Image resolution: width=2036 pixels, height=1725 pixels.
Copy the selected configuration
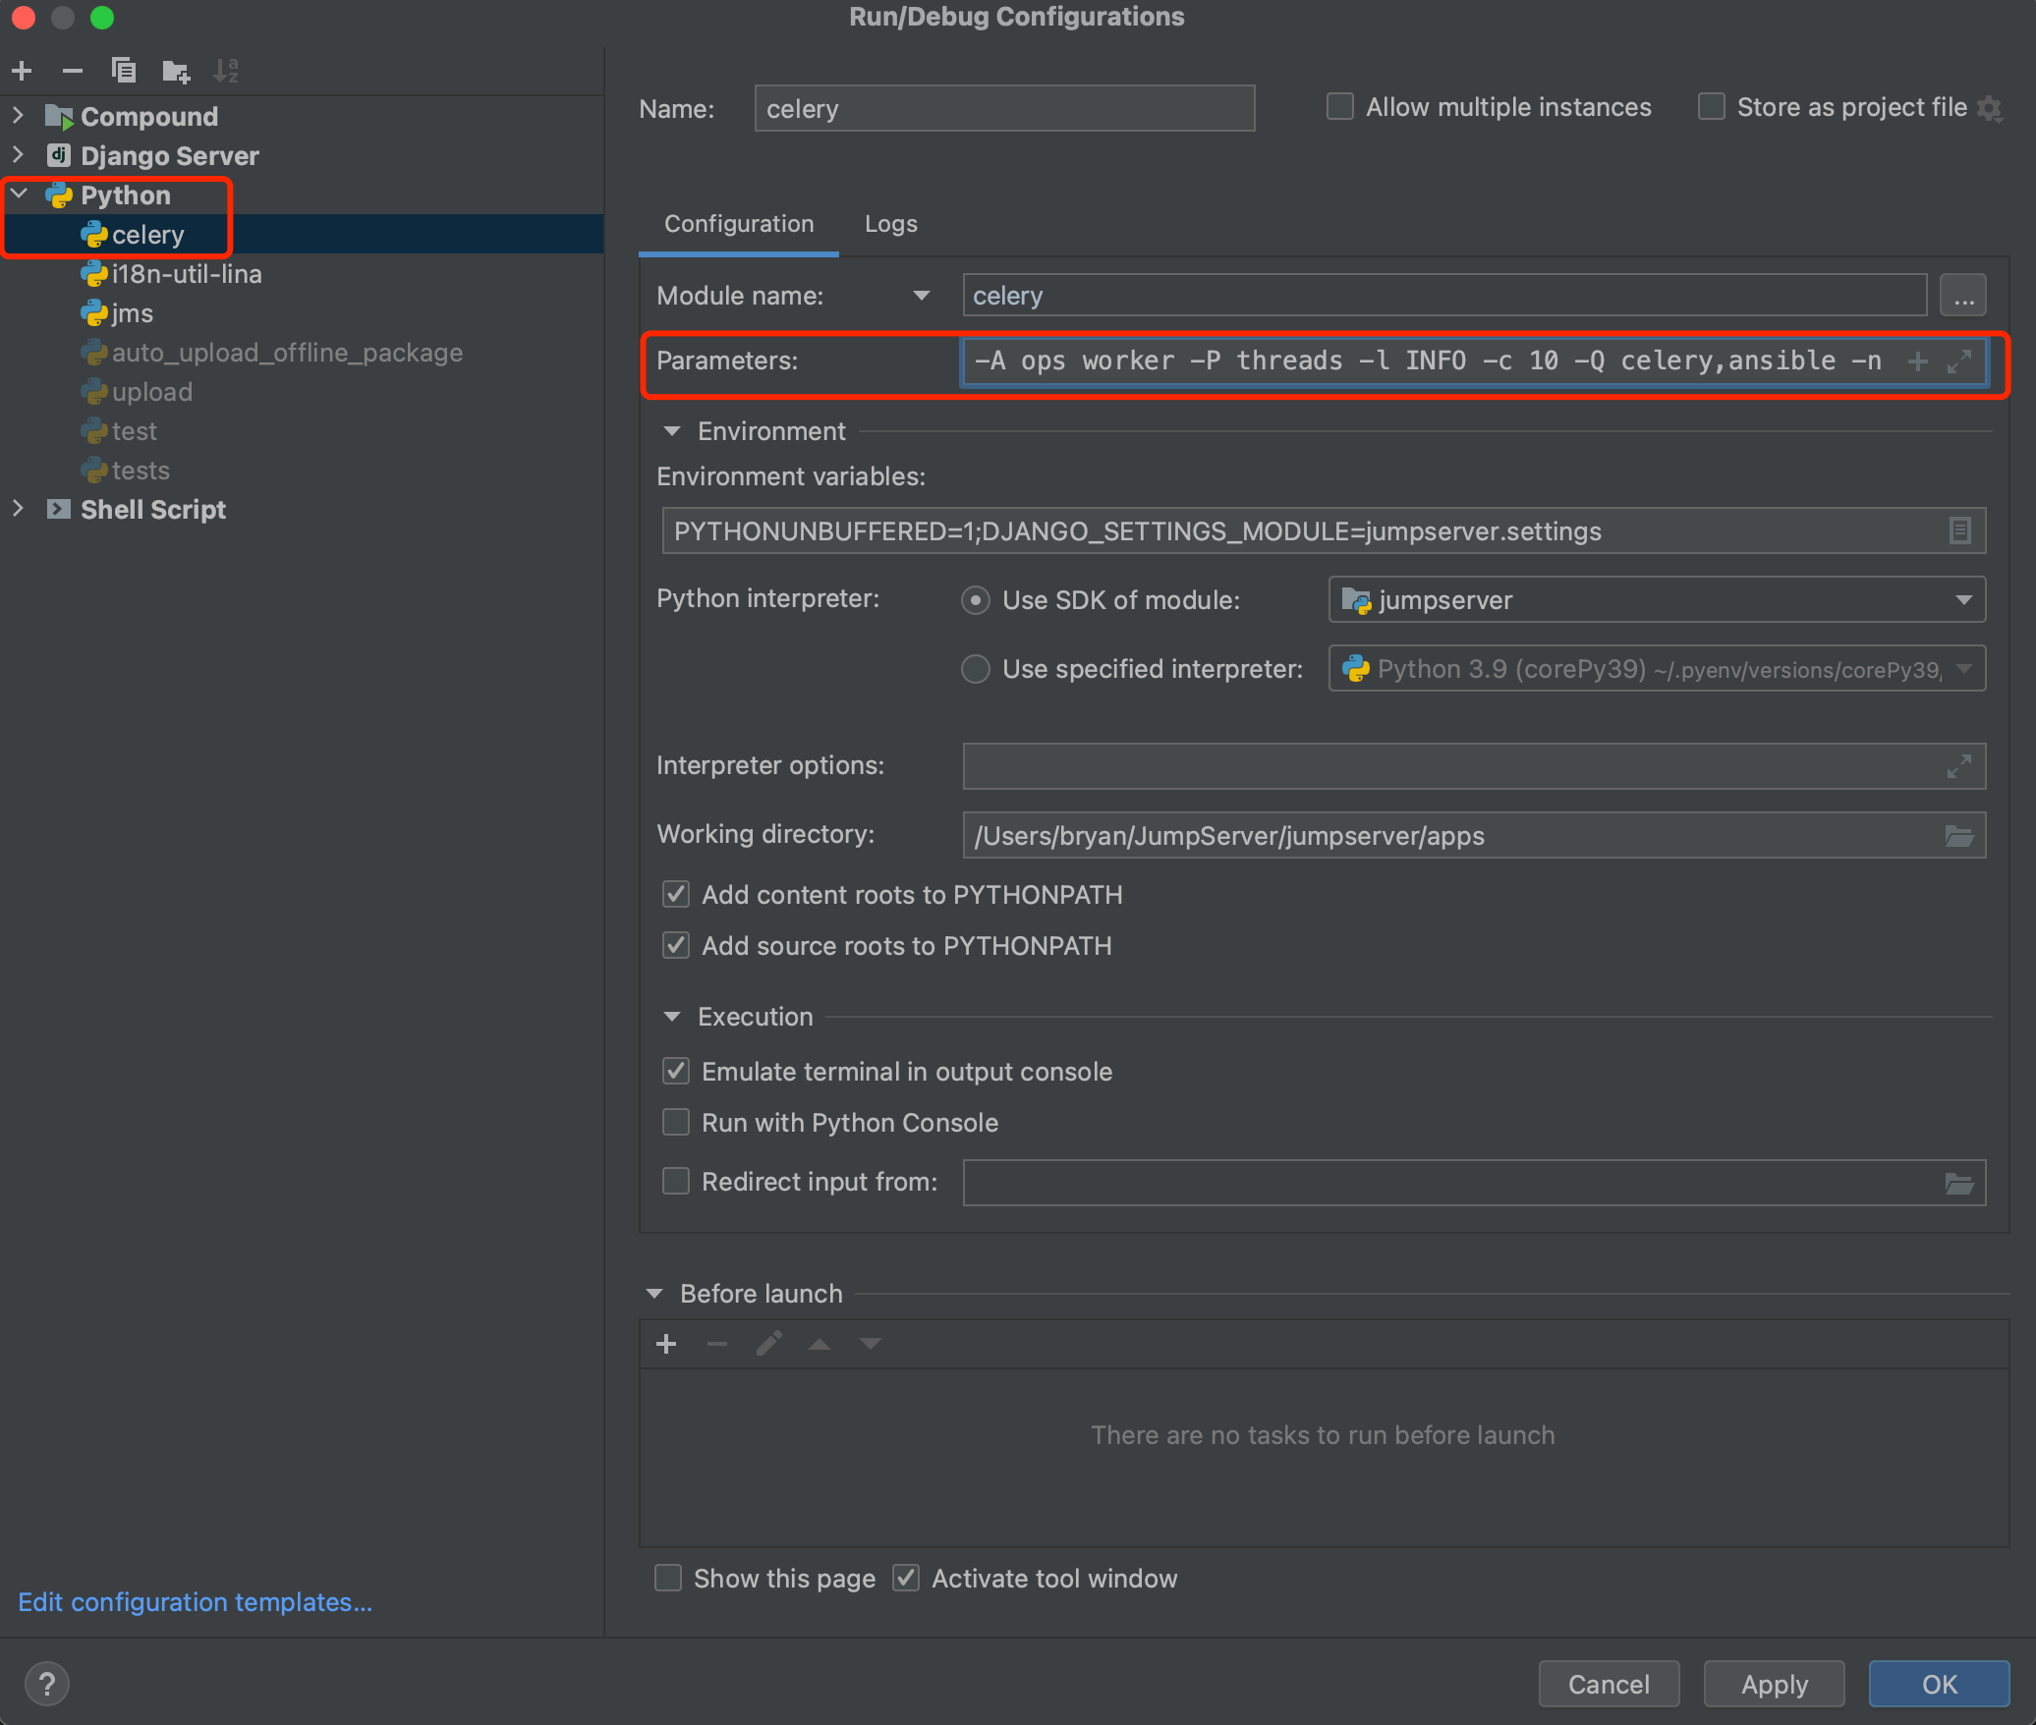coord(124,71)
